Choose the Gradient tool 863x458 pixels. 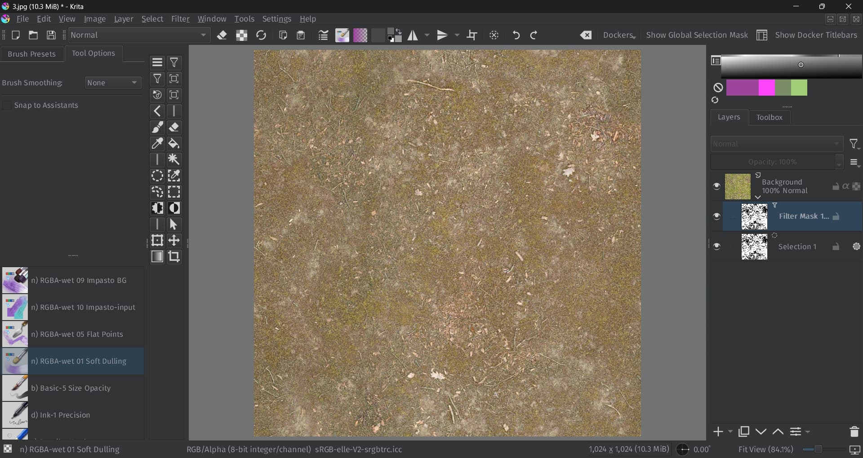click(x=157, y=256)
